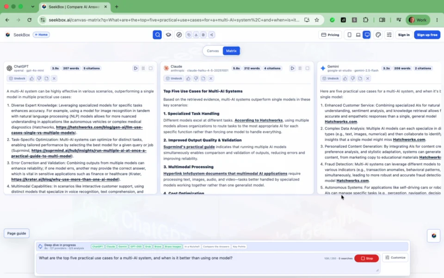
Task: Toggle the Claude provider chip
Action: tap(111, 246)
